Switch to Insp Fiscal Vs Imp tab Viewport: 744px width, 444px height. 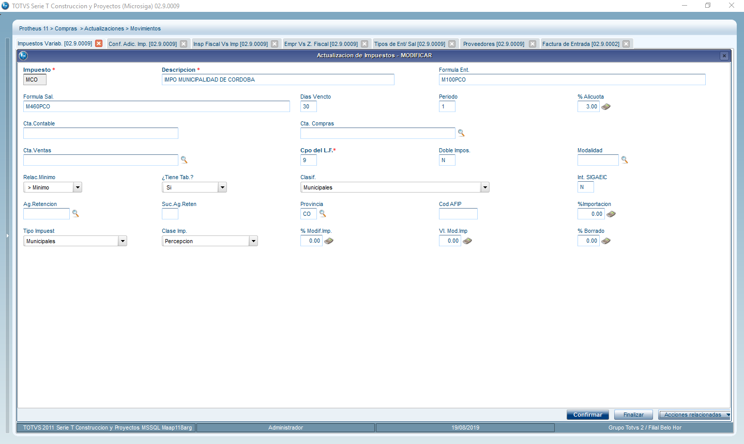coord(231,44)
